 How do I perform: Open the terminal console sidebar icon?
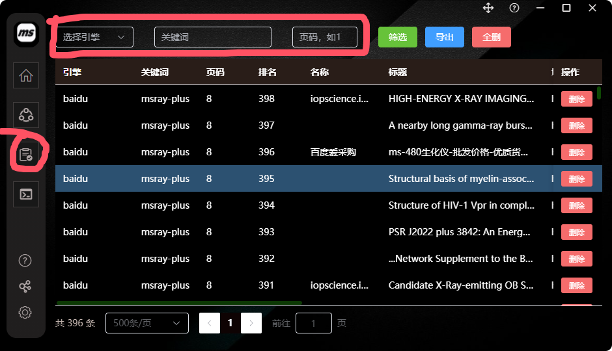coord(26,194)
